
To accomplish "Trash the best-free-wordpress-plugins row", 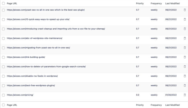I will click(x=185, y=85).
